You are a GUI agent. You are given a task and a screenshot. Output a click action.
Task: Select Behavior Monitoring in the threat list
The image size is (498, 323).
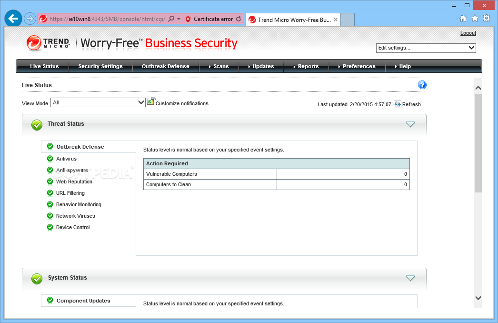point(79,204)
